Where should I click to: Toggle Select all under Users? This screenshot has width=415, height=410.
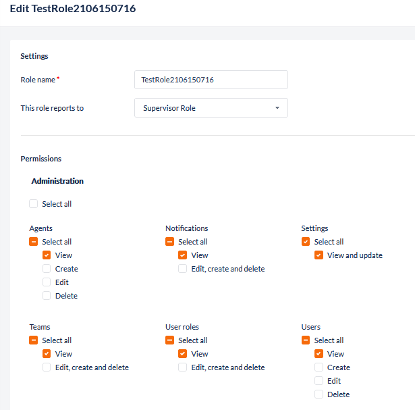[306, 340]
